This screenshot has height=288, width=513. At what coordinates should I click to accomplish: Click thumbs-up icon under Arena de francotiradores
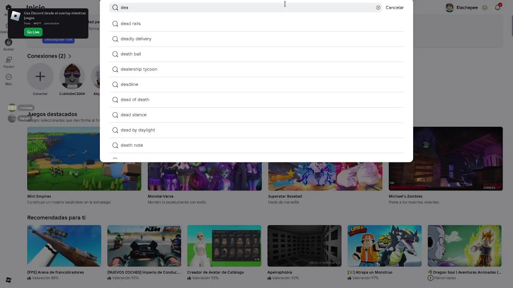coord(29,278)
